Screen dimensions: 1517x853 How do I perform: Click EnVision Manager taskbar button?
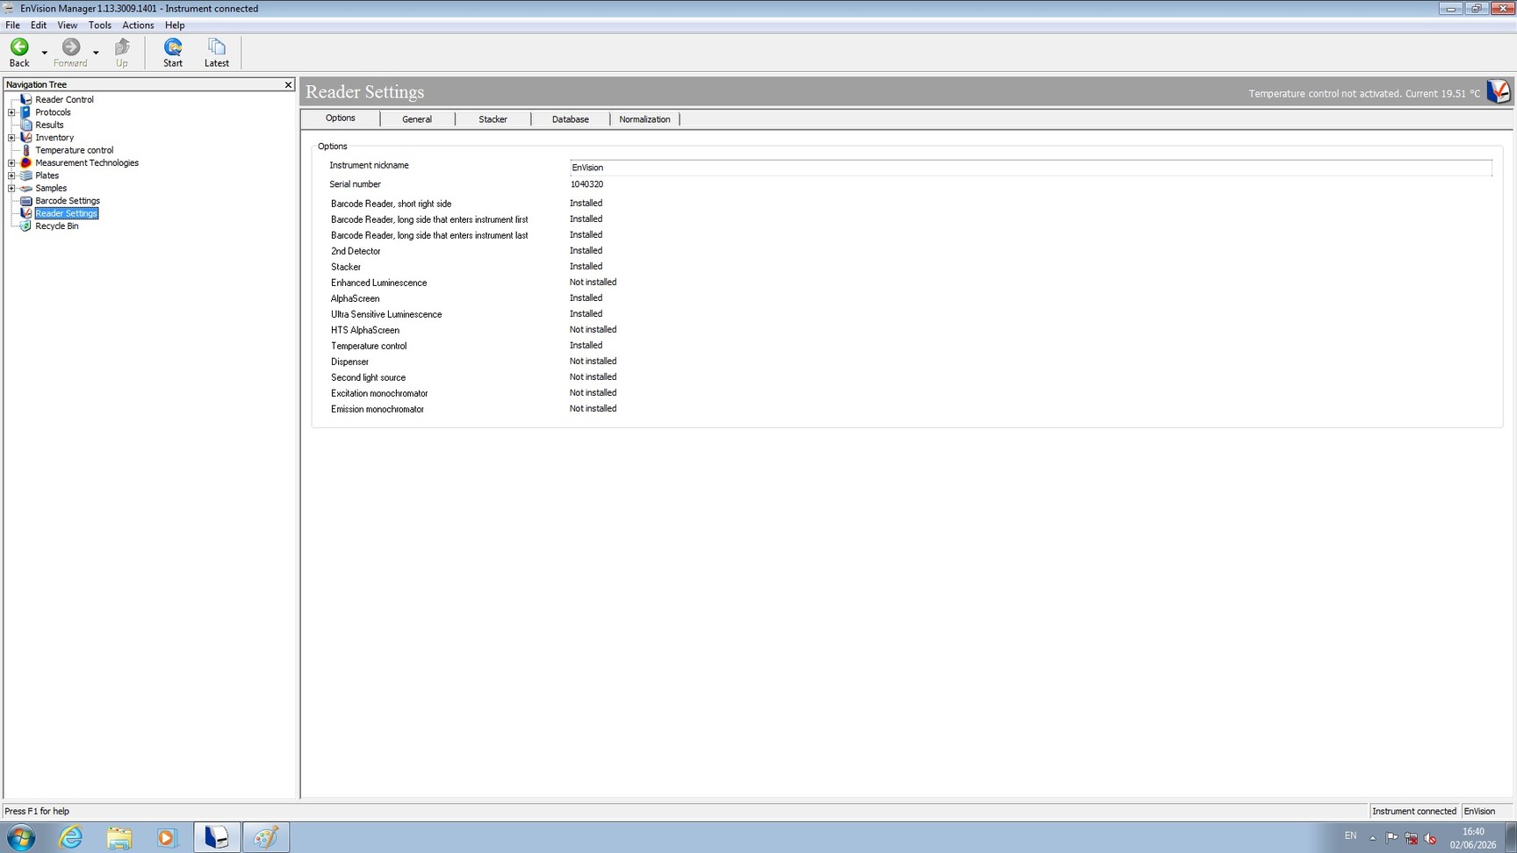(216, 837)
